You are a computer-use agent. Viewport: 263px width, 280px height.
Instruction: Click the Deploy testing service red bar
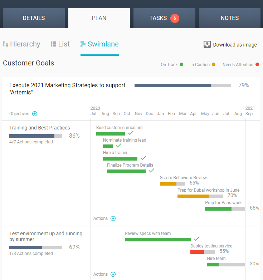[x=197, y=252]
